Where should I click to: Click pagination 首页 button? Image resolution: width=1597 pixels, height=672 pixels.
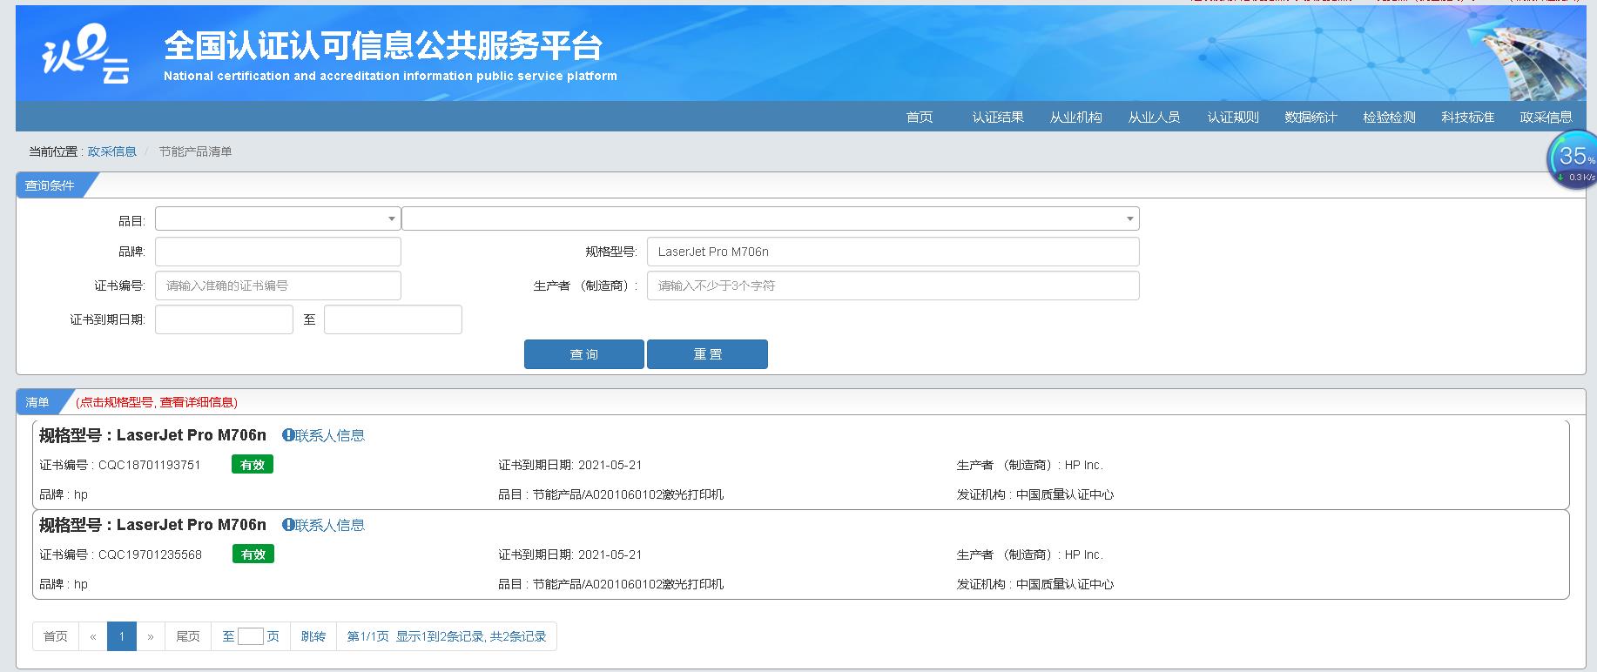tap(56, 636)
